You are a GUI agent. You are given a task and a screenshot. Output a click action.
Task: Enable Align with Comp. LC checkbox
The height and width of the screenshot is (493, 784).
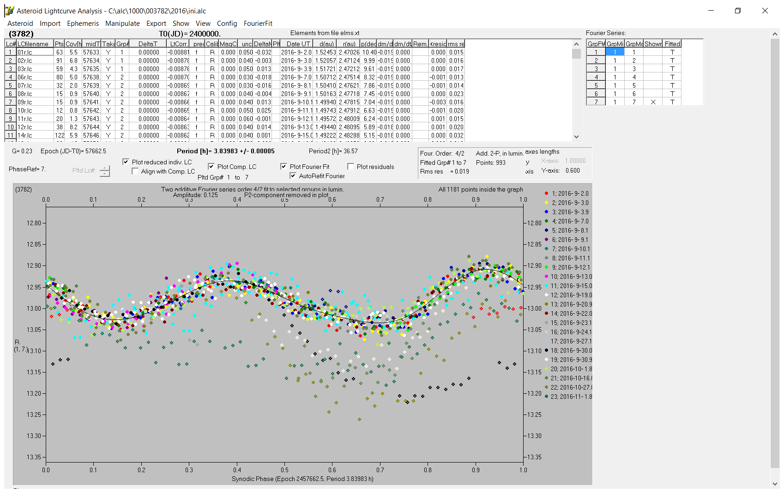pos(135,171)
